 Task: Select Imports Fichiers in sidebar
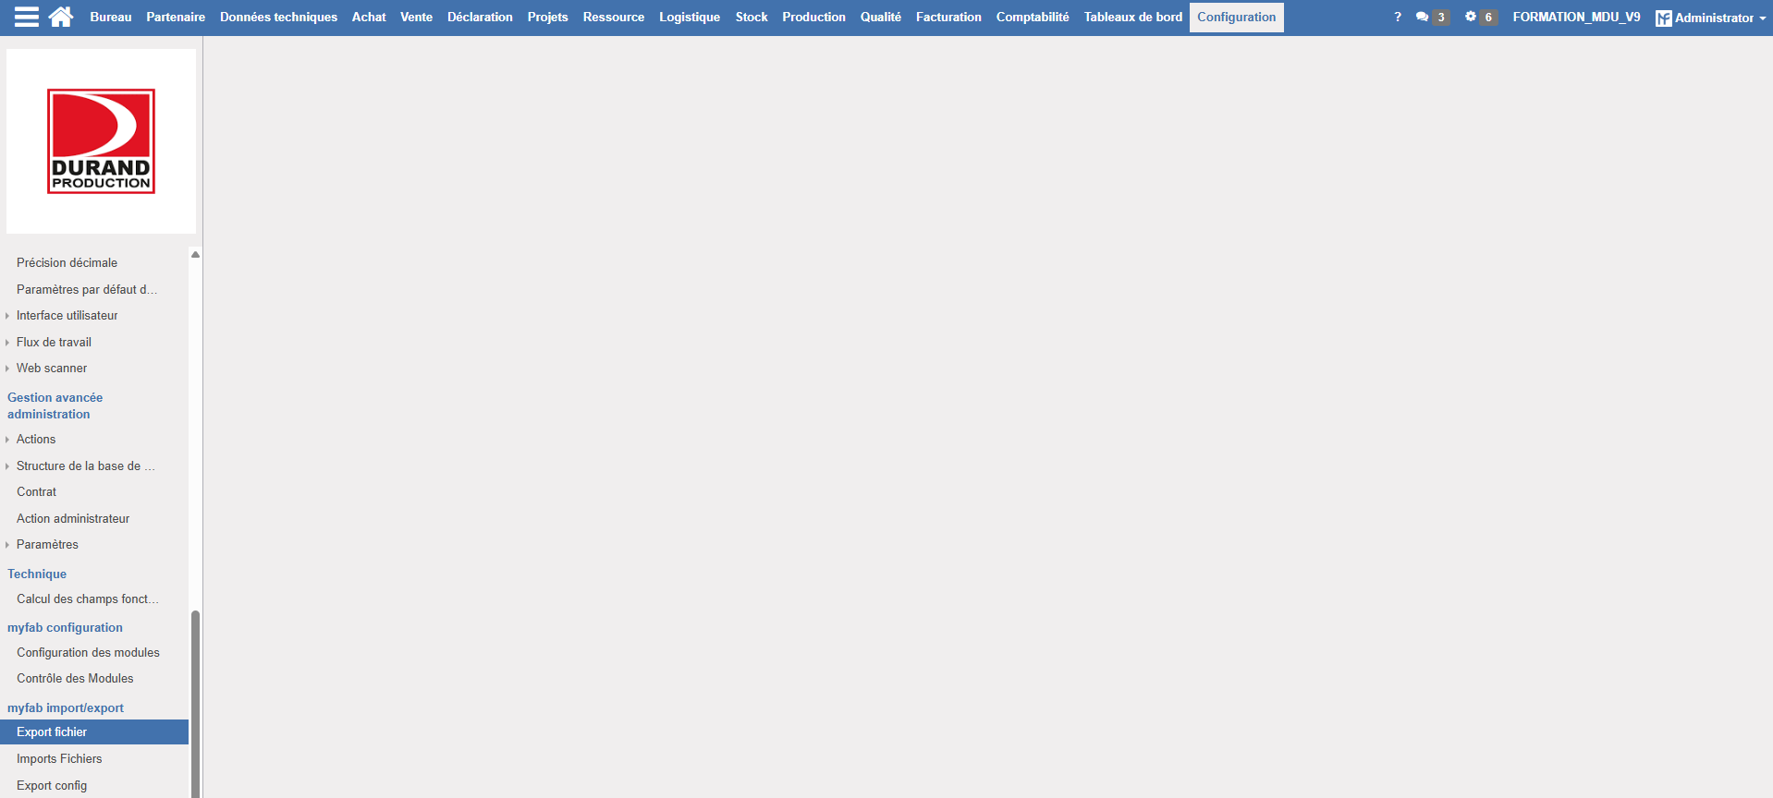pyautogui.click(x=59, y=759)
